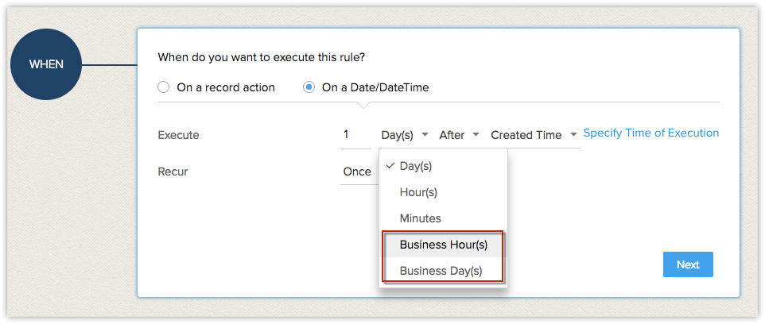Choose Minutes from the unit list
Viewport: 765px width, 324px height.
420,218
